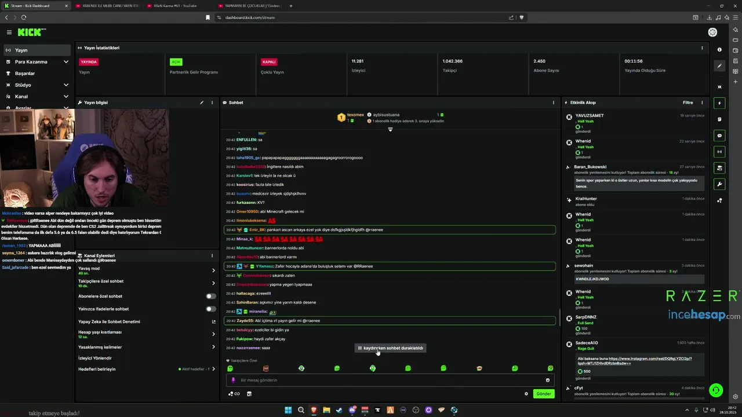Open Yapay Zeka ile Sohbet Denetimi link

click(x=146, y=321)
